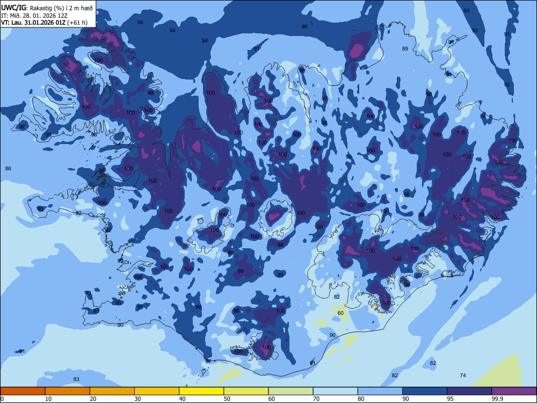This screenshot has width=537, height=403.
Task: Click the 20–30 amber legend swatch
Action: [x=112, y=391]
